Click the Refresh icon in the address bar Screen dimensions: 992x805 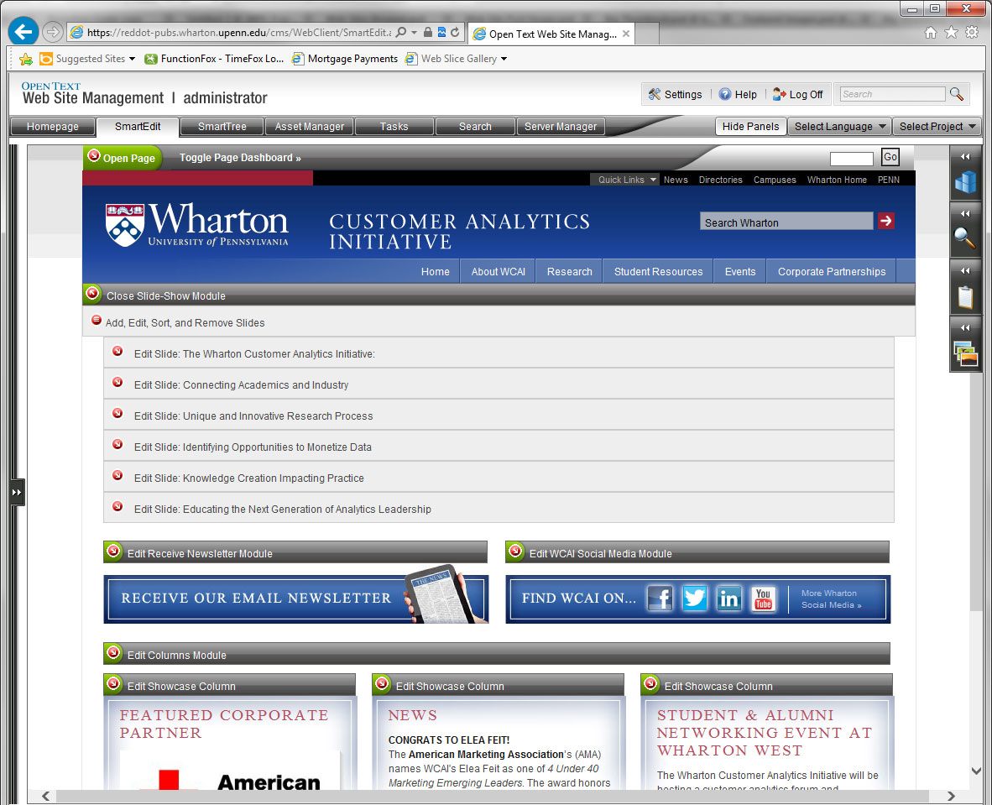click(x=455, y=32)
